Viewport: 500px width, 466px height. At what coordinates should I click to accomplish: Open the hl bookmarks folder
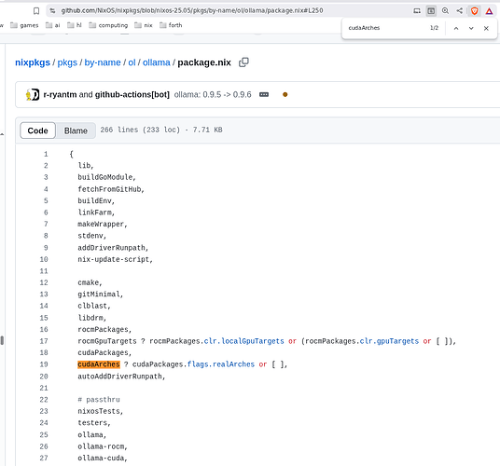[x=75, y=25]
